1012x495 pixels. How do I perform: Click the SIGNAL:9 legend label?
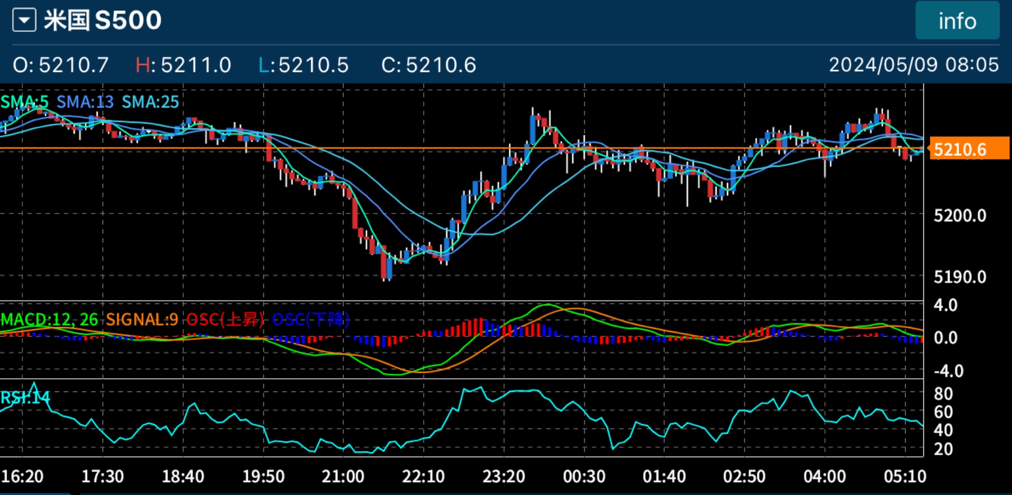click(142, 320)
